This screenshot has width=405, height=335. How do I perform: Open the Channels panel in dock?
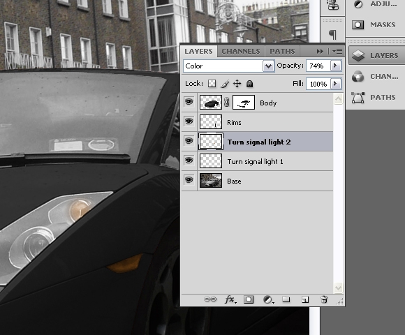pos(376,76)
